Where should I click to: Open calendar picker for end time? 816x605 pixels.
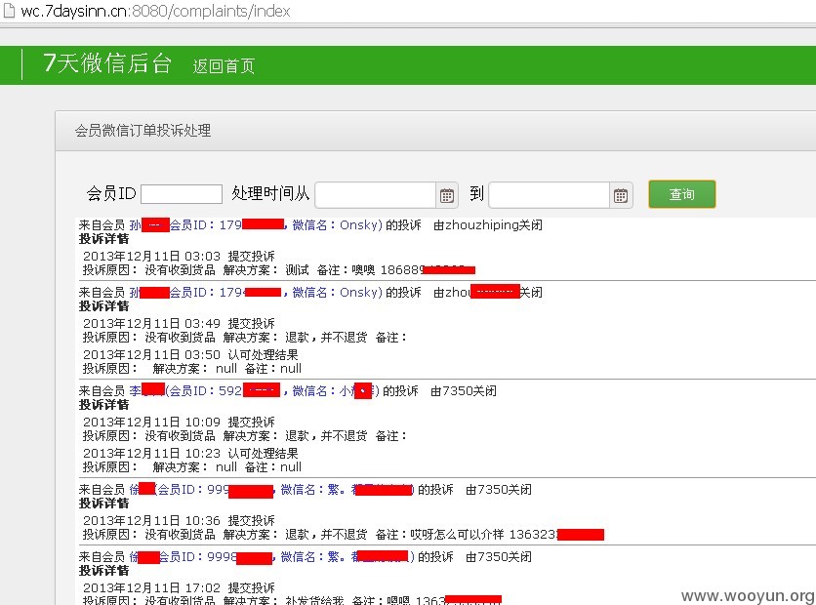point(621,195)
